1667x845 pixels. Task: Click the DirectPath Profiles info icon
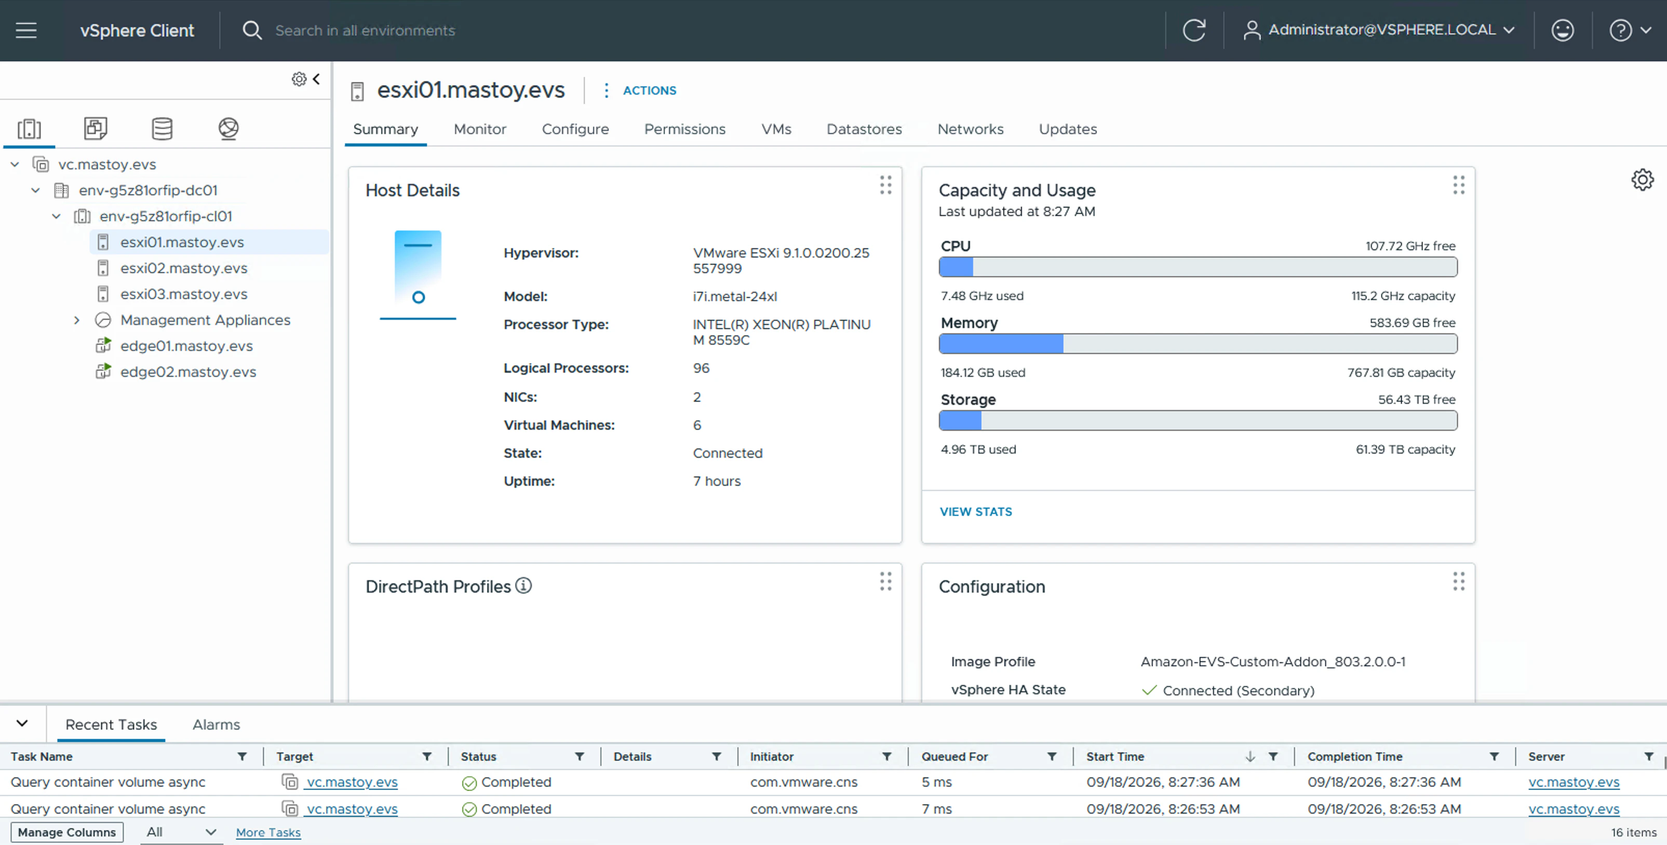[523, 585]
